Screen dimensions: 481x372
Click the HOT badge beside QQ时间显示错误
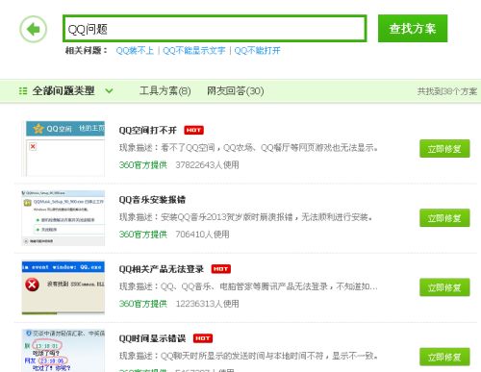click(203, 338)
